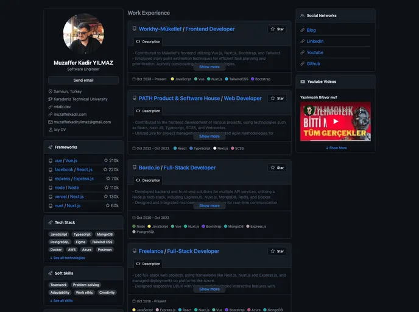
Task: Select the MongoDB tech stack tag
Action: (105, 234)
